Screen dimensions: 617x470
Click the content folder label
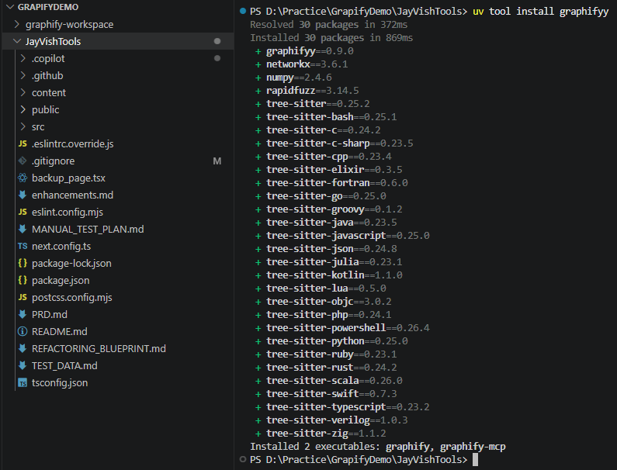point(49,93)
